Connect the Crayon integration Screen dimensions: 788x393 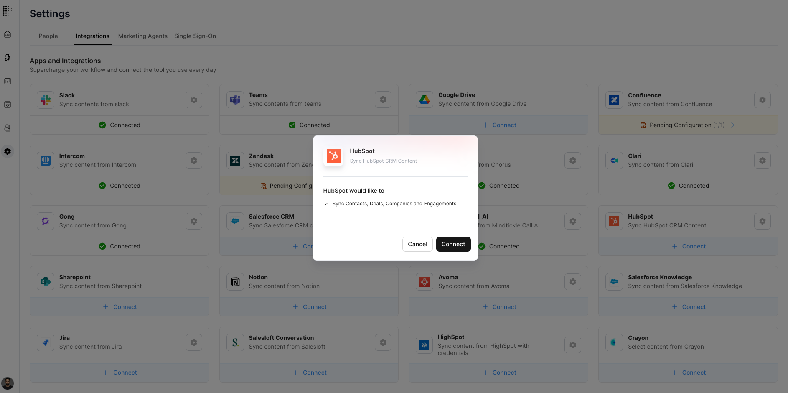(x=689, y=373)
